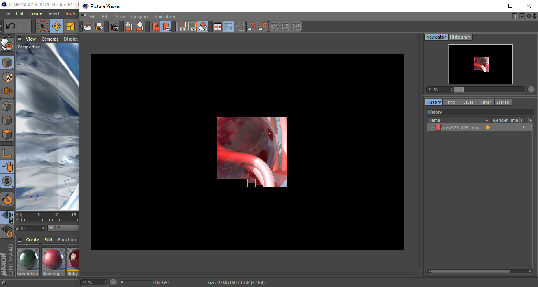Open bottom zoom 31 % dropdown
This screenshot has height=287, width=538.
click(x=94, y=283)
